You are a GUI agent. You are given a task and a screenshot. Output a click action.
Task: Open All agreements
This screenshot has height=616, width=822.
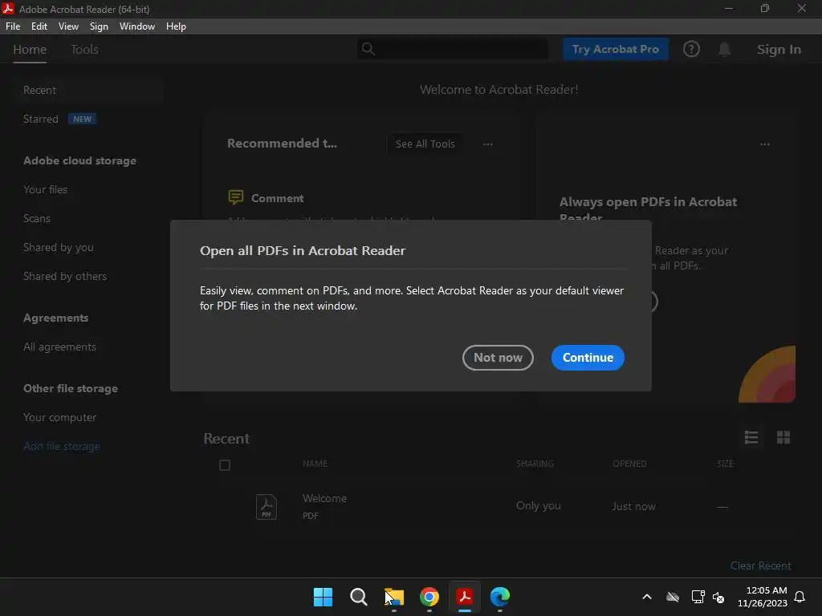(59, 346)
